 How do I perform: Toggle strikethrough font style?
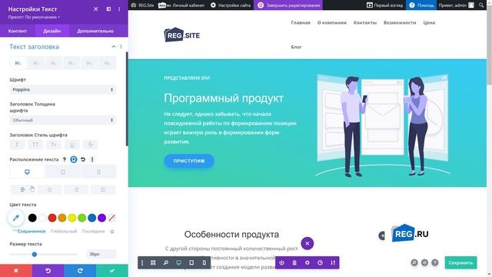tap(91, 145)
